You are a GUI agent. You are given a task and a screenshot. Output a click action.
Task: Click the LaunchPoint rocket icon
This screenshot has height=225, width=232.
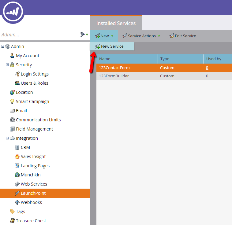pyautogui.click(x=17, y=193)
